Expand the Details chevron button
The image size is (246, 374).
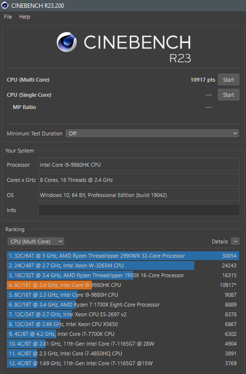point(235,242)
